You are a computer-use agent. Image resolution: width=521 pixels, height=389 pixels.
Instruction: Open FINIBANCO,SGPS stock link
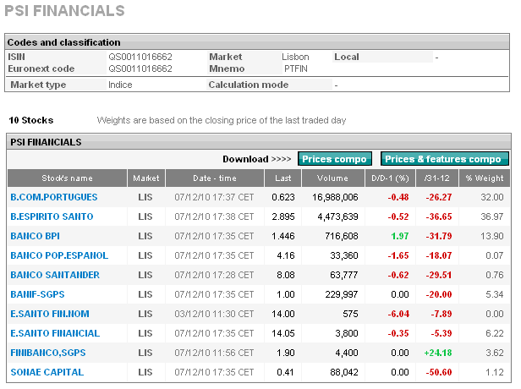[48, 353]
